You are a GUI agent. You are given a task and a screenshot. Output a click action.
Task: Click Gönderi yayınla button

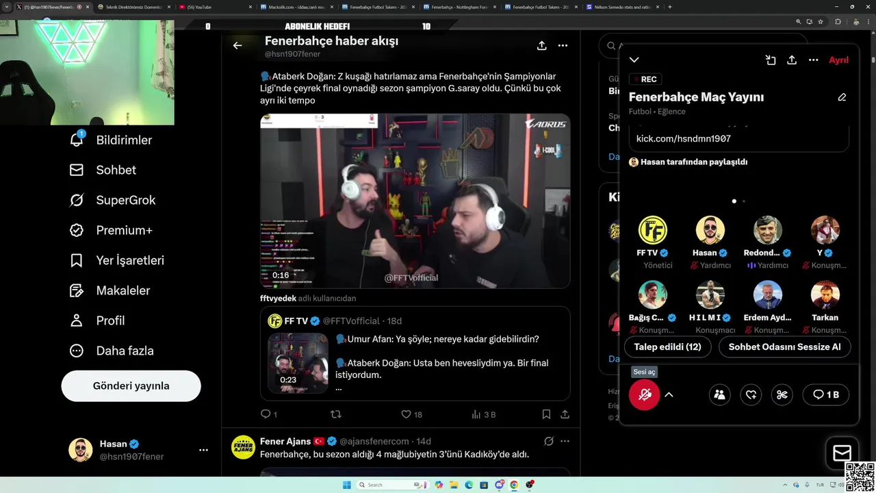[x=131, y=385]
